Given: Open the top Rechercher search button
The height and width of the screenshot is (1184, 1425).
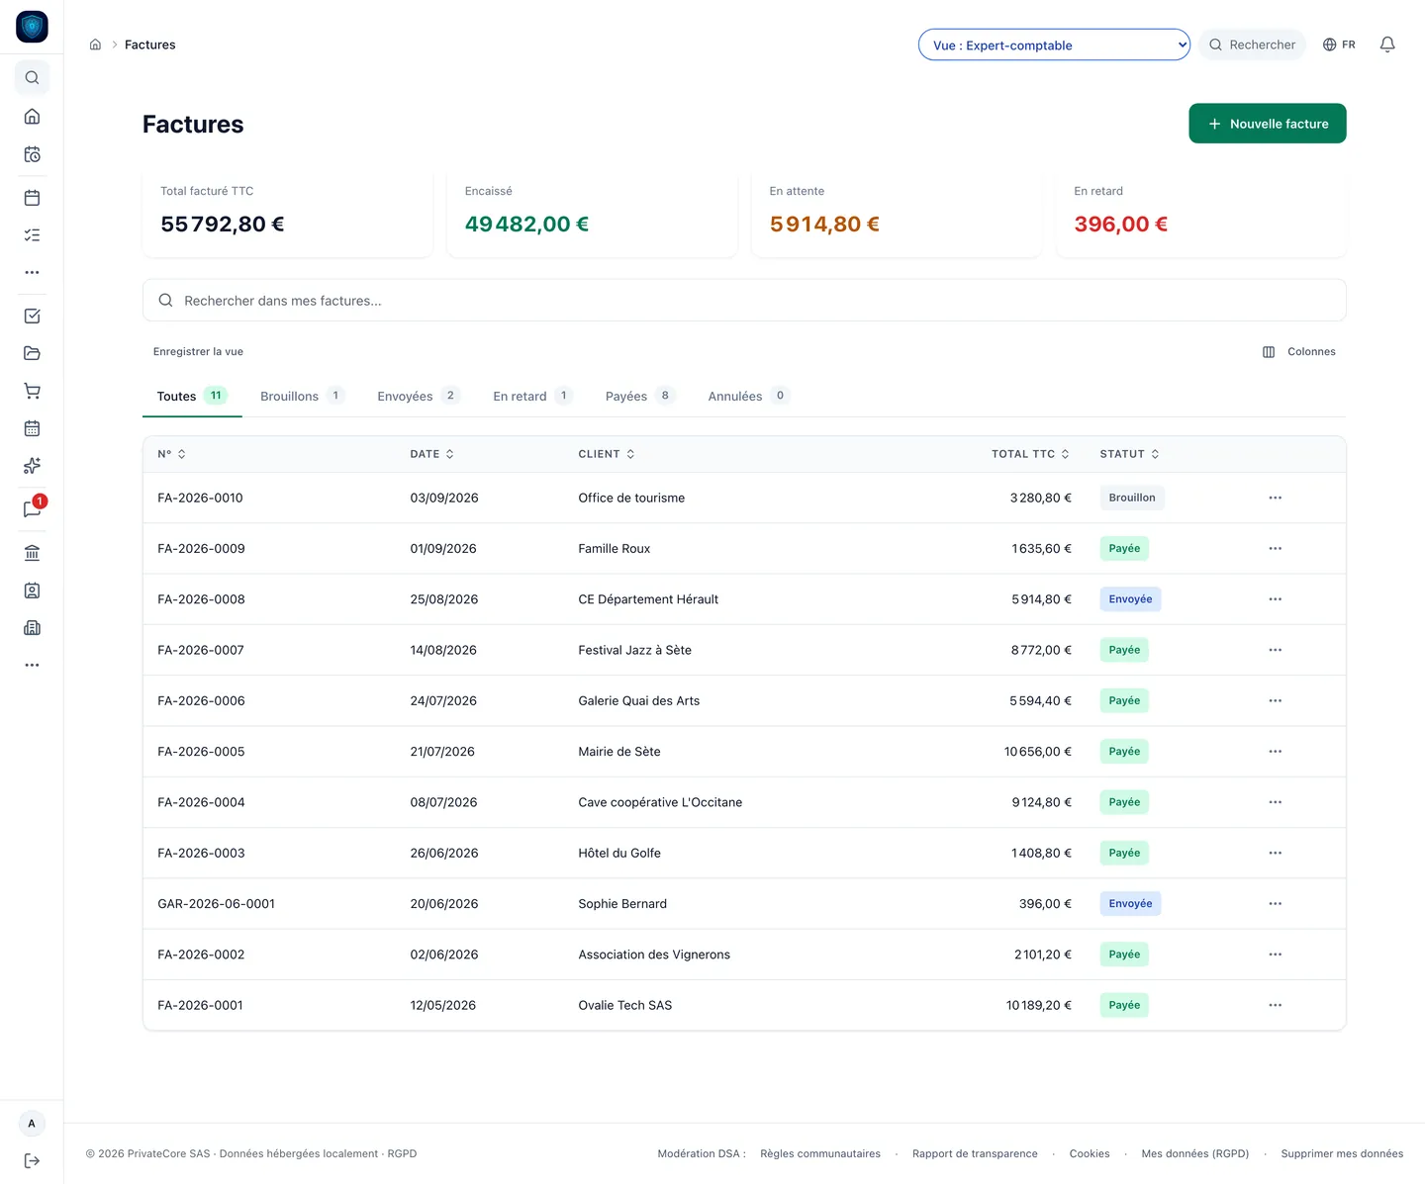Looking at the screenshot, I should (1252, 45).
